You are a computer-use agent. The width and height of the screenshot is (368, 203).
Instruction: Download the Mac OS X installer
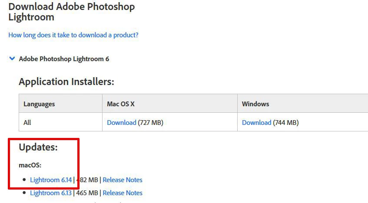(x=122, y=123)
